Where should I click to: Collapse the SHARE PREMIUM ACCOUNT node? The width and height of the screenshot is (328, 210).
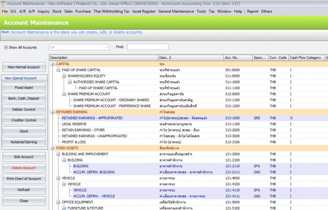(x=64, y=94)
